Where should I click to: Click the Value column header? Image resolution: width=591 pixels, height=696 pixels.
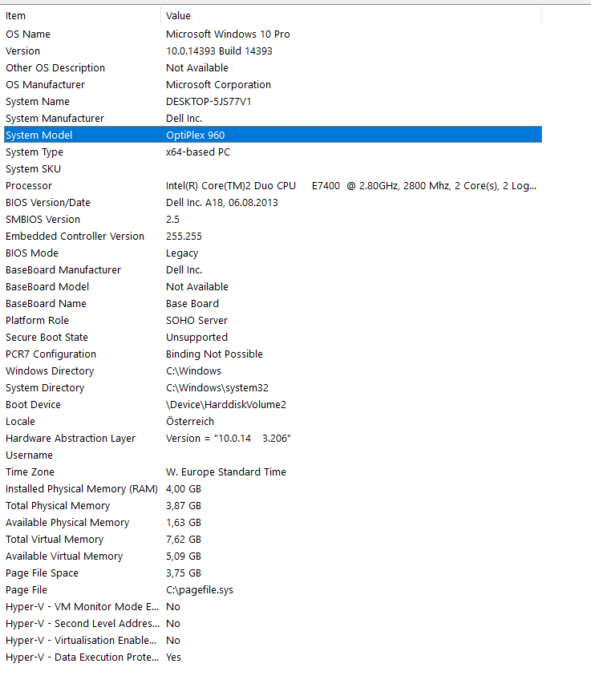tap(351, 15)
